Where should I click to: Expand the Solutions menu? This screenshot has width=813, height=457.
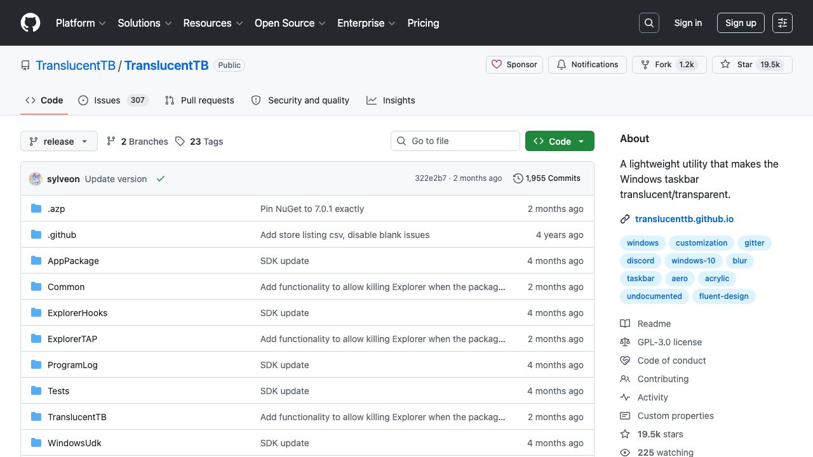[x=145, y=23]
